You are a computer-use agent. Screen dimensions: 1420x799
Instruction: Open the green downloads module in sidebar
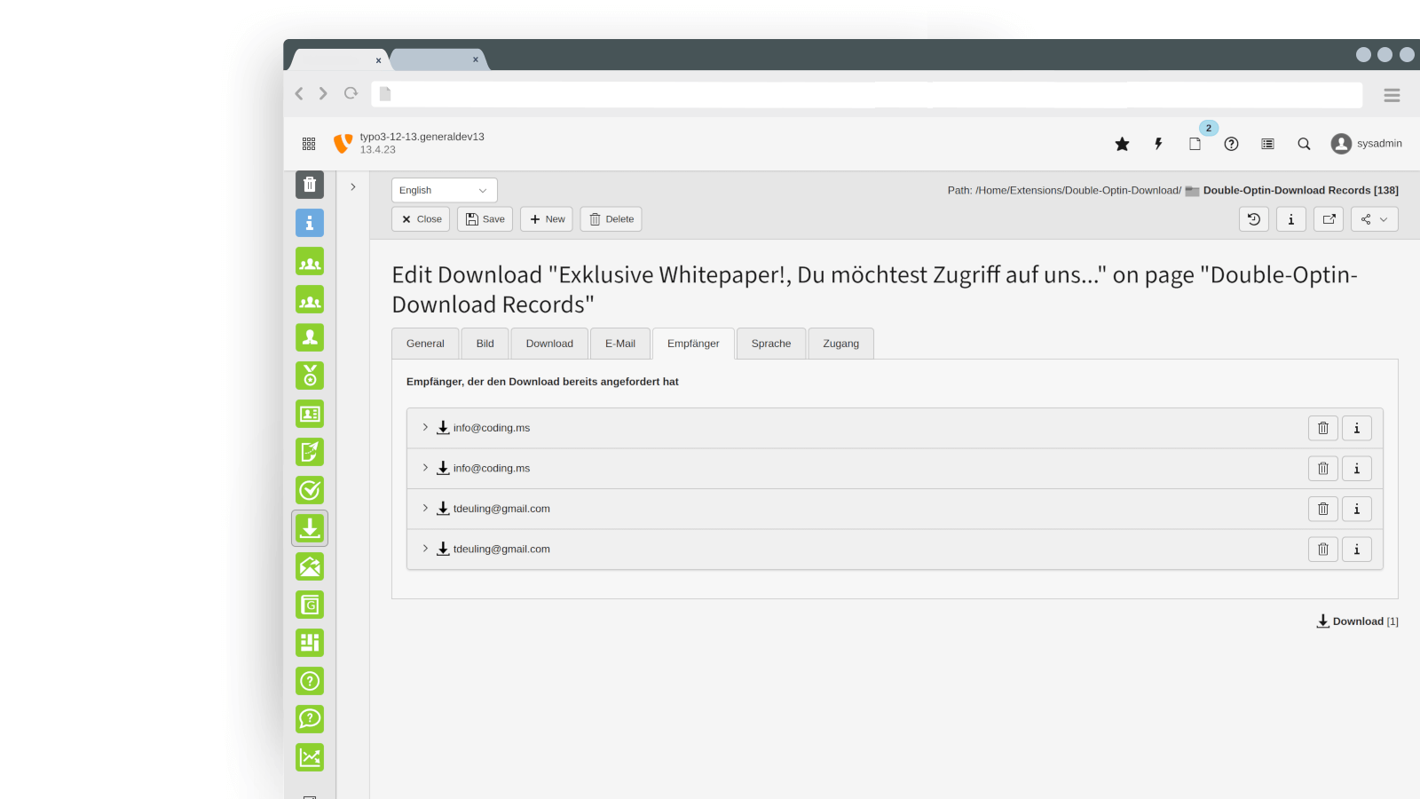(x=310, y=528)
